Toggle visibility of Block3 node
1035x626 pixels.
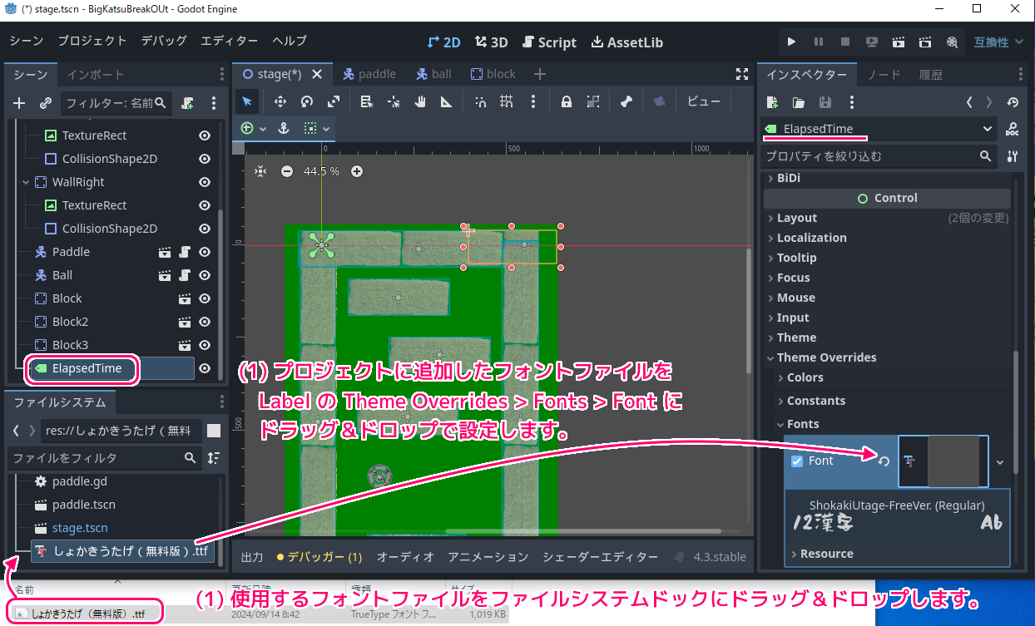[204, 345]
